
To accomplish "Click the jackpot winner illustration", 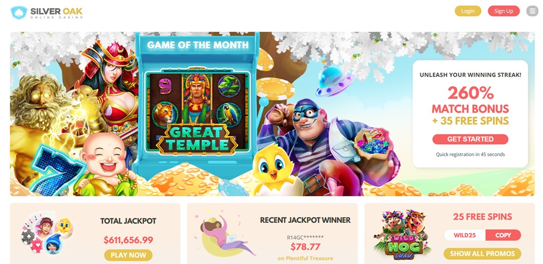I will pos(226,235).
